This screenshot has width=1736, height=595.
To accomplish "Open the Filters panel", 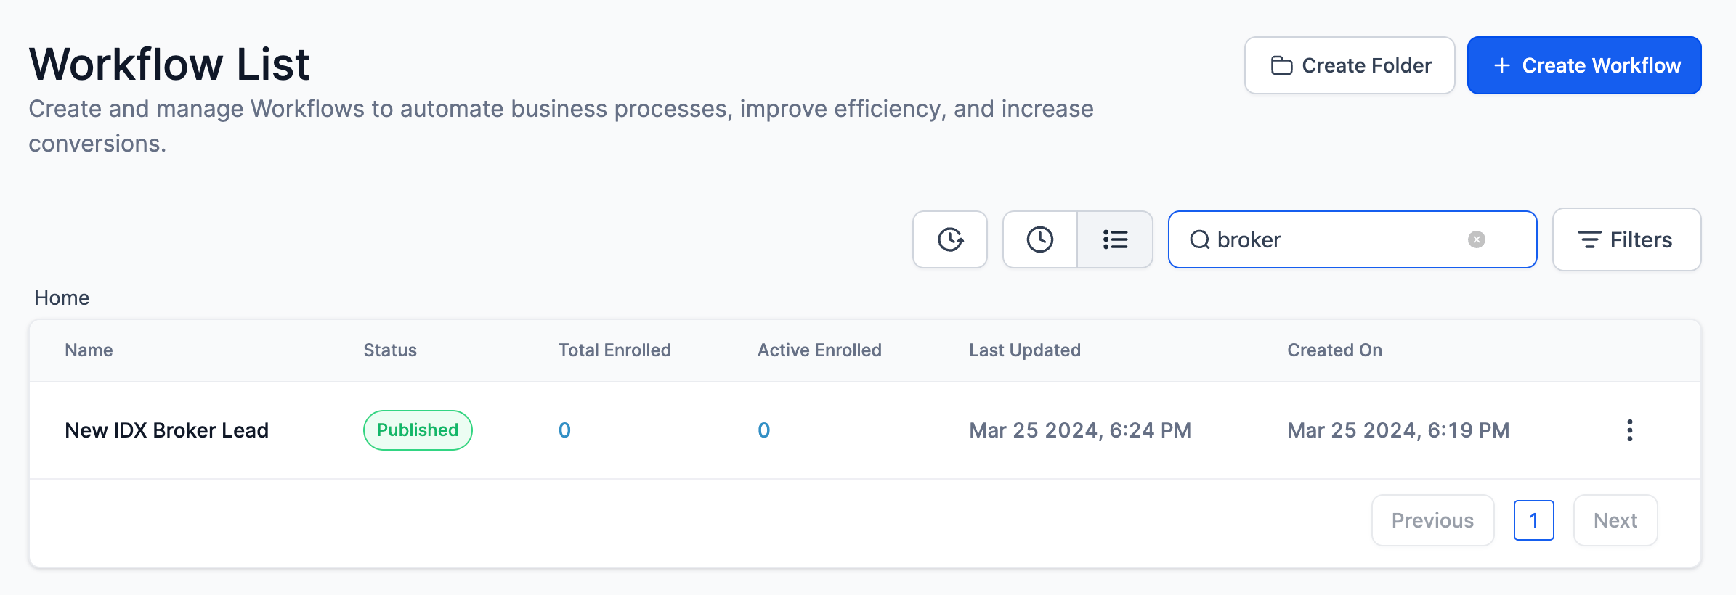I will [x=1626, y=239].
